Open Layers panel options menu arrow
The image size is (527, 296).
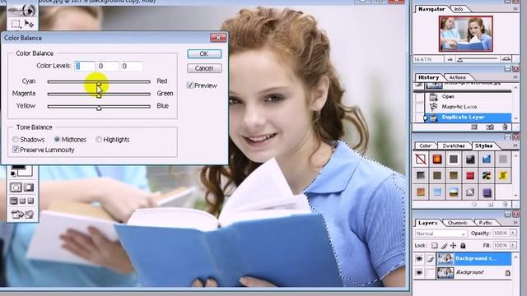515,223
